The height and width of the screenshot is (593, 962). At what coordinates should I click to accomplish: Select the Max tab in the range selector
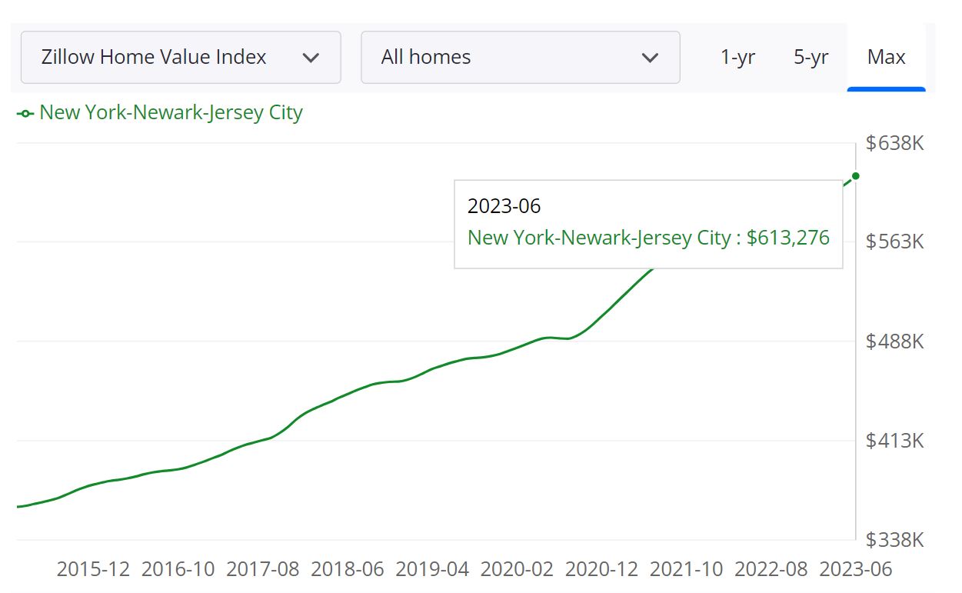(887, 57)
